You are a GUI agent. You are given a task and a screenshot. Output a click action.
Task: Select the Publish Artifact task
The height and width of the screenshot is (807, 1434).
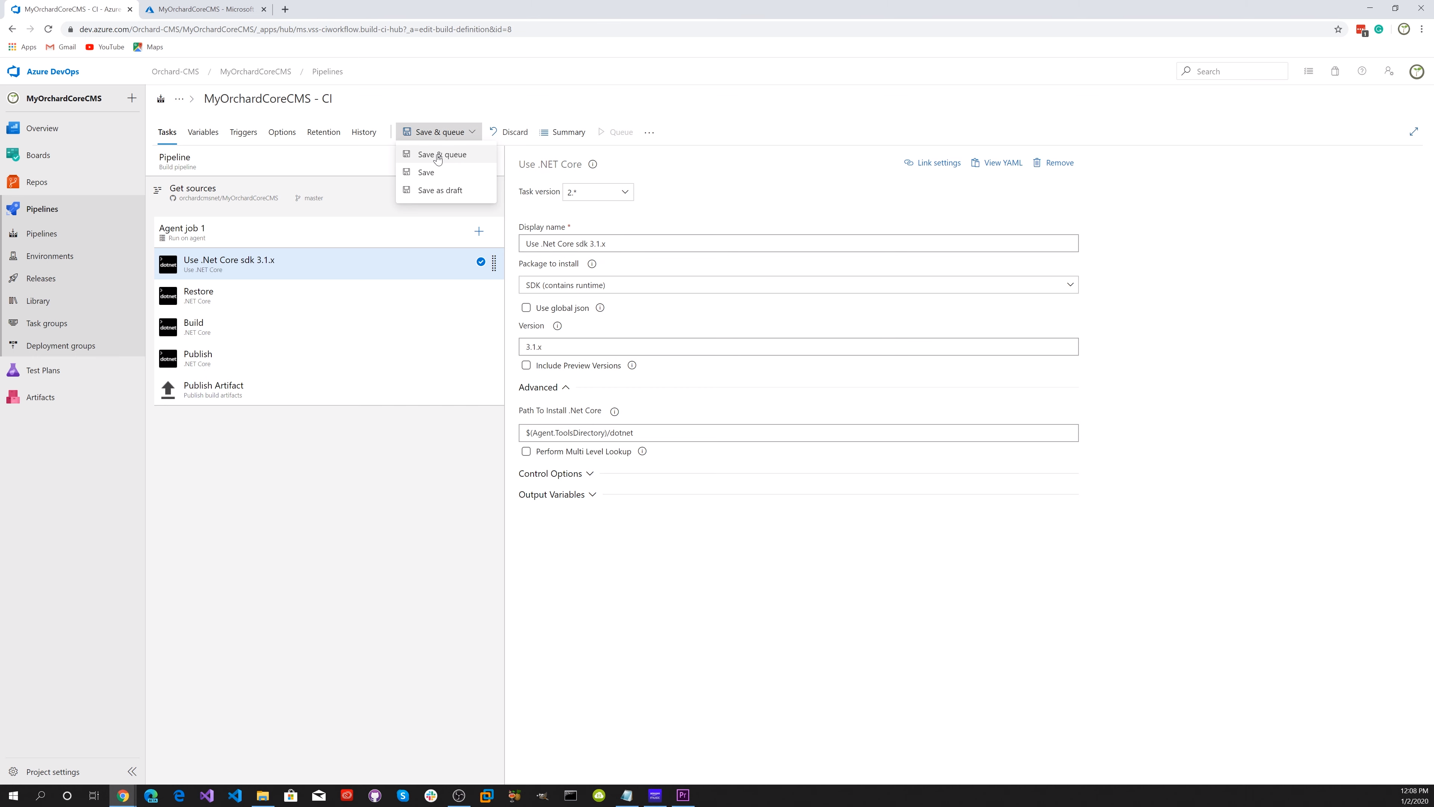pos(329,390)
